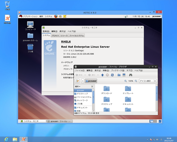Open search with the binoculars icon
The image size is (177, 142).
[x=131, y=75]
